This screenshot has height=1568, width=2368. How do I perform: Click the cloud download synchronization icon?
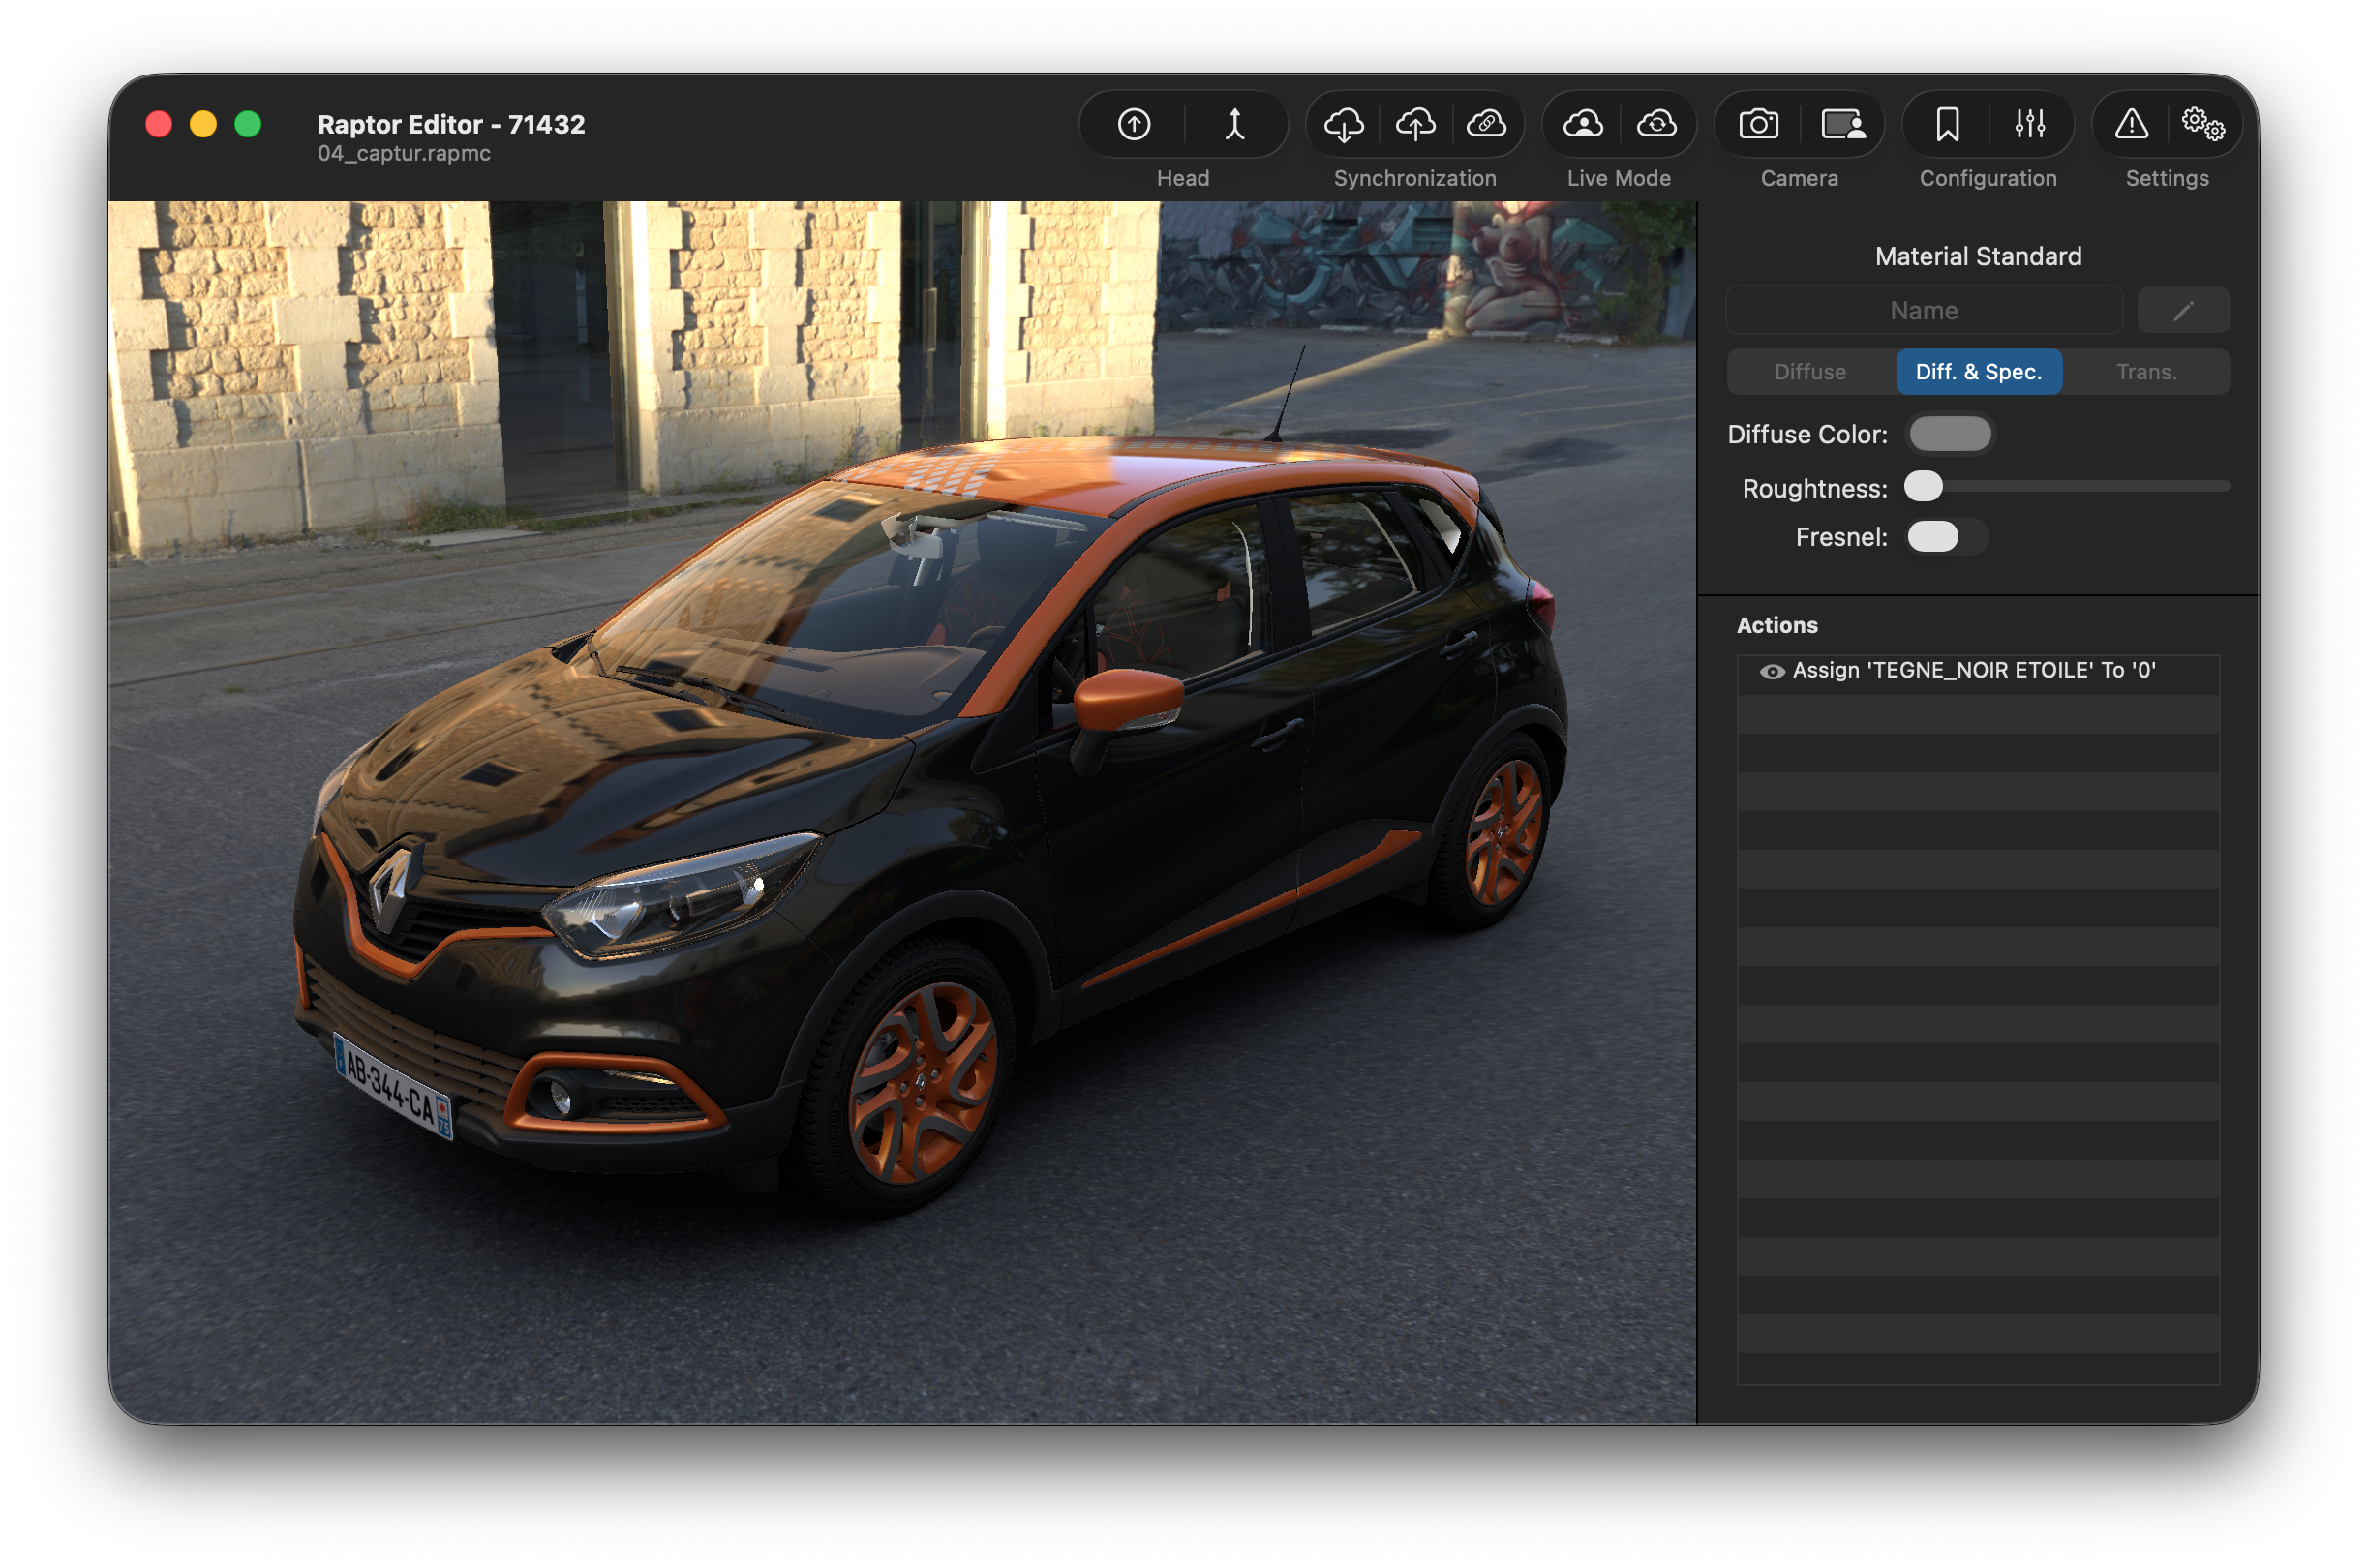point(1343,124)
